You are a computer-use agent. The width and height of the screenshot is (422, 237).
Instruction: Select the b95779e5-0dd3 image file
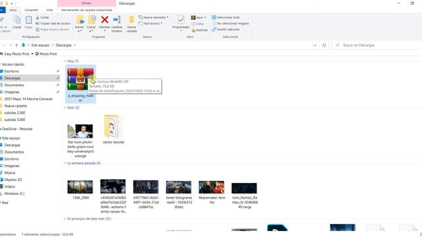146,194
